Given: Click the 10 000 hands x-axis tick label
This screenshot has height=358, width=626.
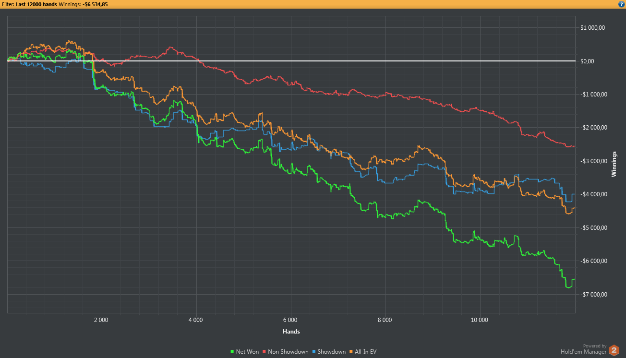Looking at the screenshot, I should click(x=480, y=320).
